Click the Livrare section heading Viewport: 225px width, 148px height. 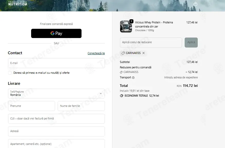(x=14, y=84)
